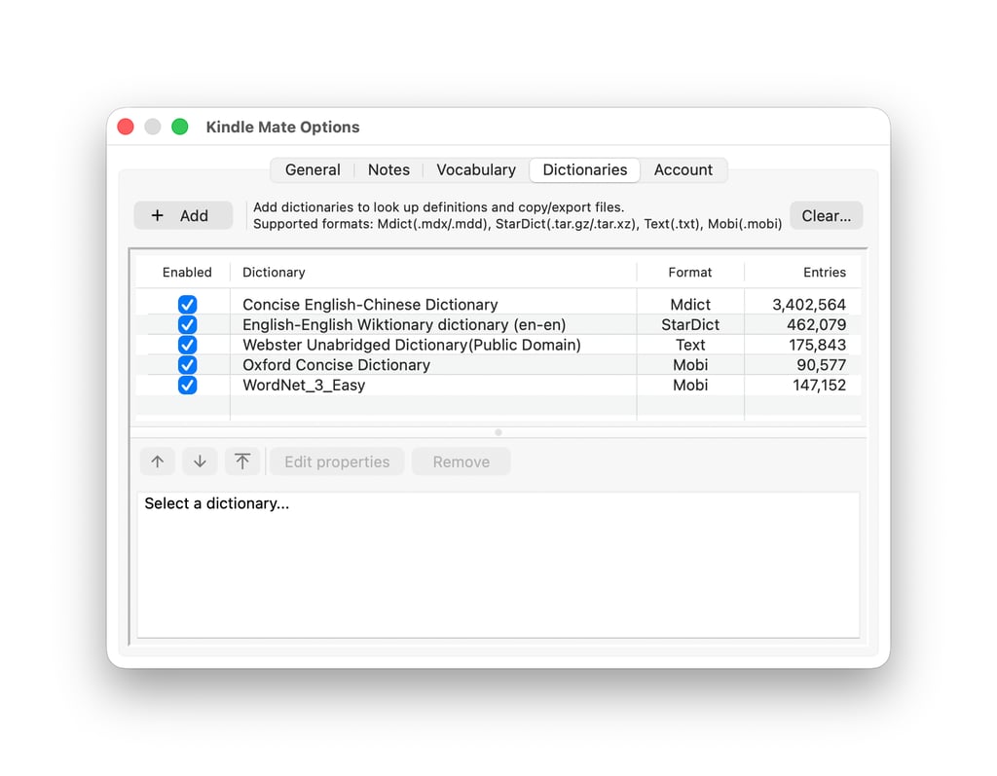This screenshot has width=997, height=776.
Task: Click the 462,079 entries value
Action: [817, 324]
